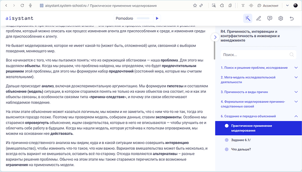Click the magnifier icon in search field
The image size is (302, 172).
[291, 55]
